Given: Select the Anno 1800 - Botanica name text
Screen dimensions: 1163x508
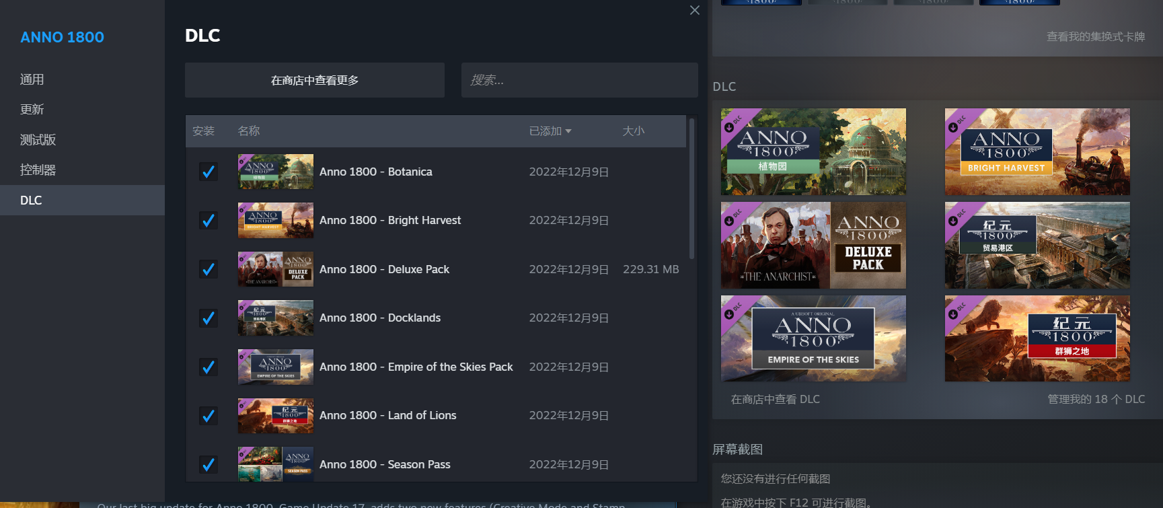Looking at the screenshot, I should (x=376, y=172).
